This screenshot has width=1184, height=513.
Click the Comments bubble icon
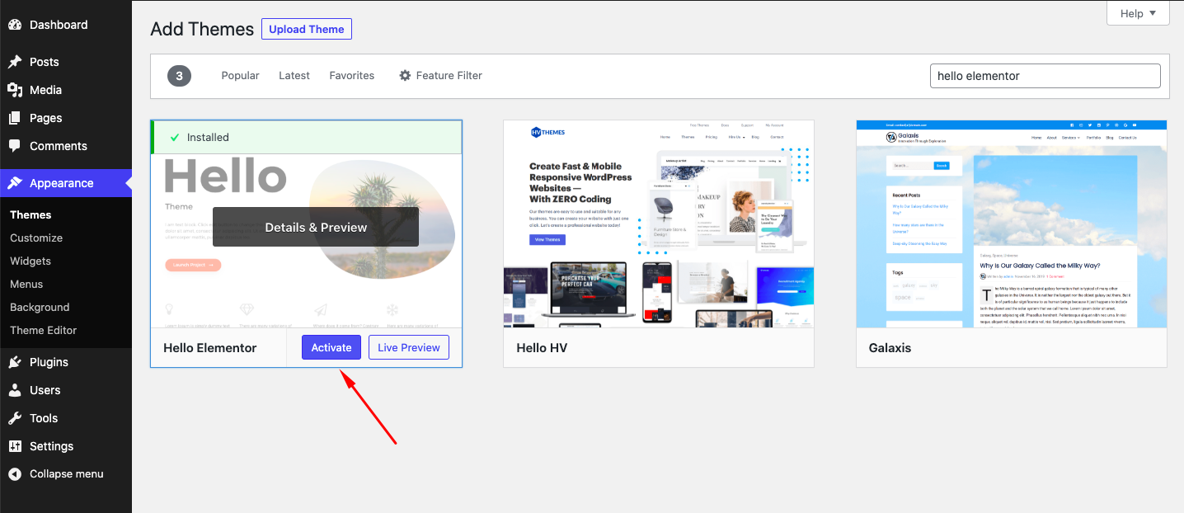(15, 146)
